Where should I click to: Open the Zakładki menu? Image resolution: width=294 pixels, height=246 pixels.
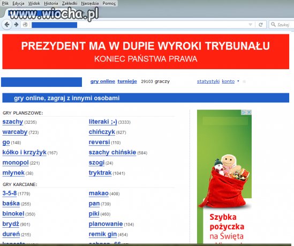click(x=70, y=3)
